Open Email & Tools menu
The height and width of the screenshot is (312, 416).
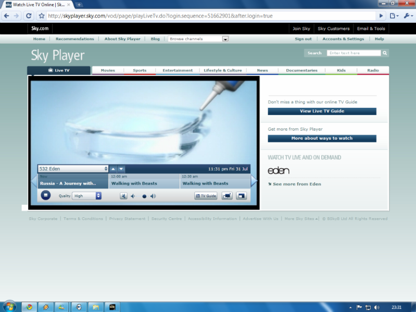(x=371, y=29)
